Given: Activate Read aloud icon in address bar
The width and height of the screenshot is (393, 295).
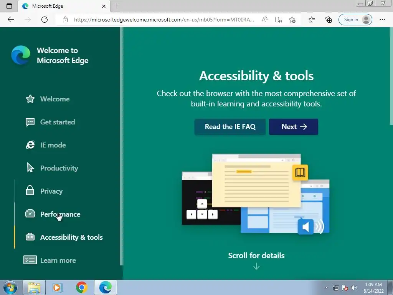Looking at the screenshot, I should (x=264, y=20).
